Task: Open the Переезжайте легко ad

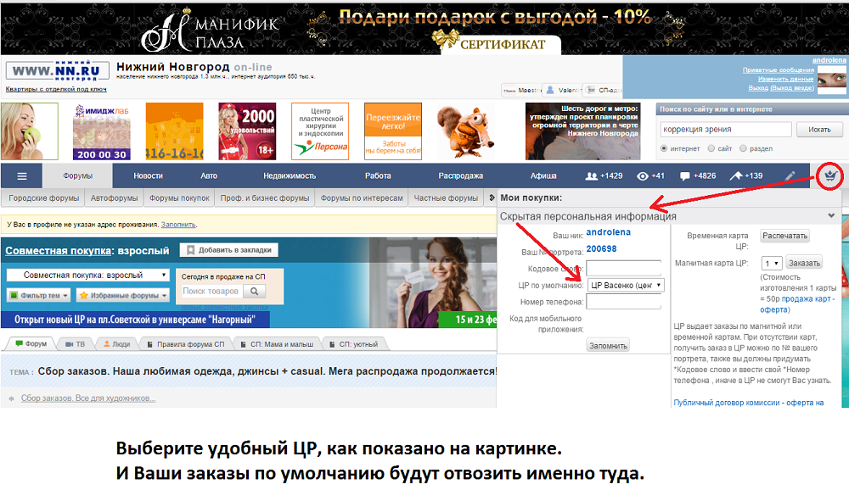Action: pyautogui.click(x=393, y=131)
